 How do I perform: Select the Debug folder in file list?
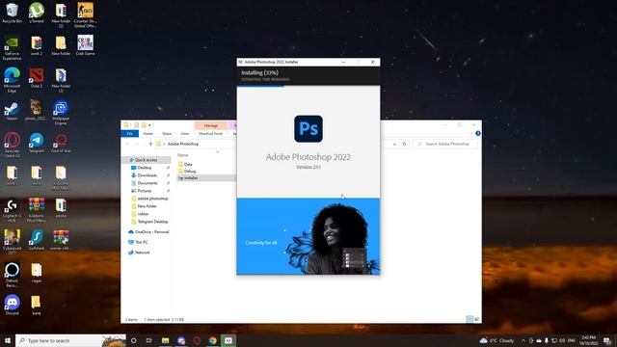click(189, 172)
